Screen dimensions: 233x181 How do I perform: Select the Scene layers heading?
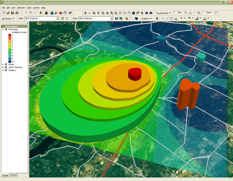pos(12,26)
